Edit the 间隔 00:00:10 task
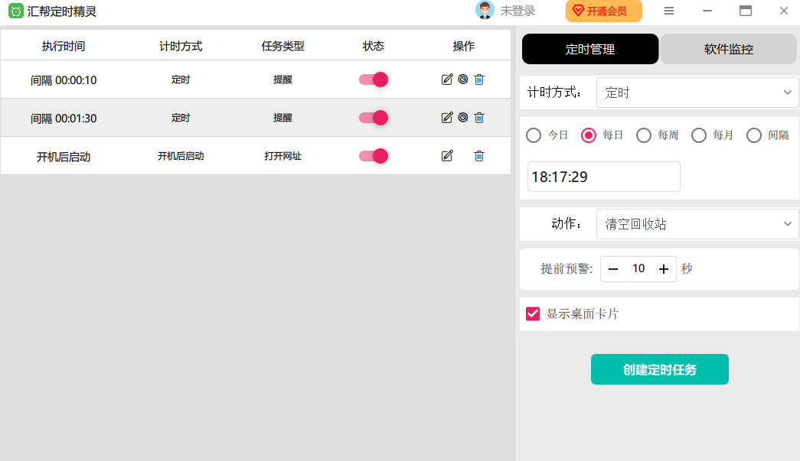The width and height of the screenshot is (800, 461). [x=447, y=80]
